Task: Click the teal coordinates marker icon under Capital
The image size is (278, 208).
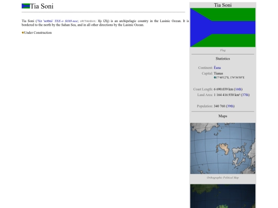Action: 215,78
